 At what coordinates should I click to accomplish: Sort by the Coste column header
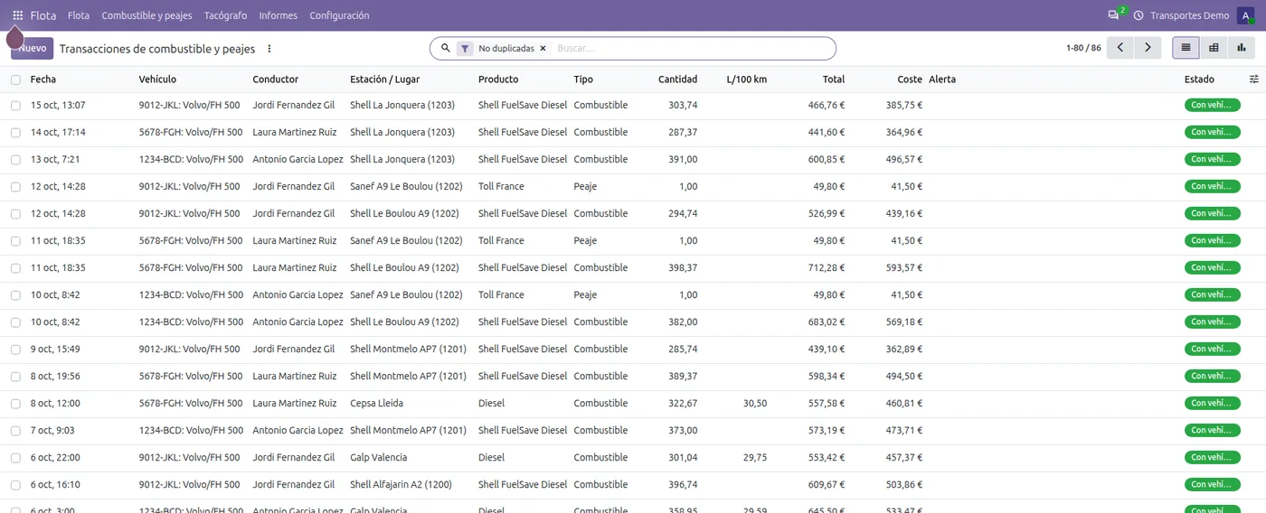pyautogui.click(x=910, y=79)
